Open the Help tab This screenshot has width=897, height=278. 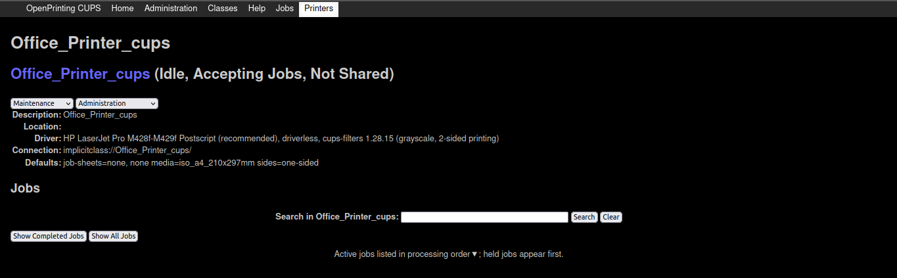pos(257,9)
